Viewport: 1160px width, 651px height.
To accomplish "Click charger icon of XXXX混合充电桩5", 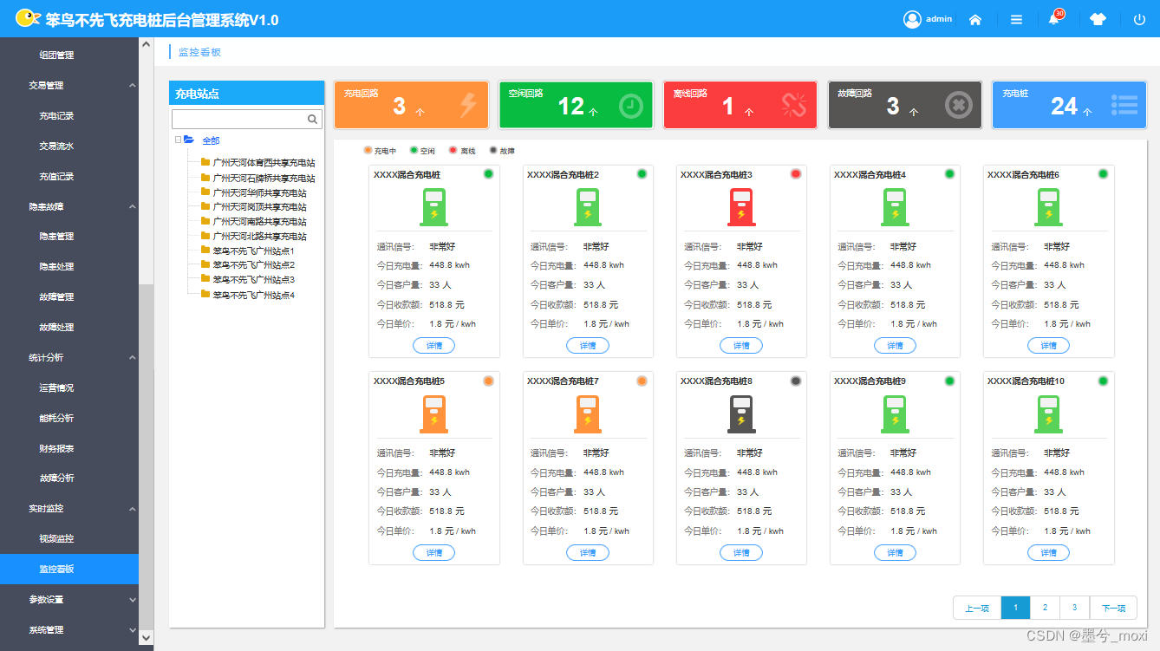I will [434, 413].
